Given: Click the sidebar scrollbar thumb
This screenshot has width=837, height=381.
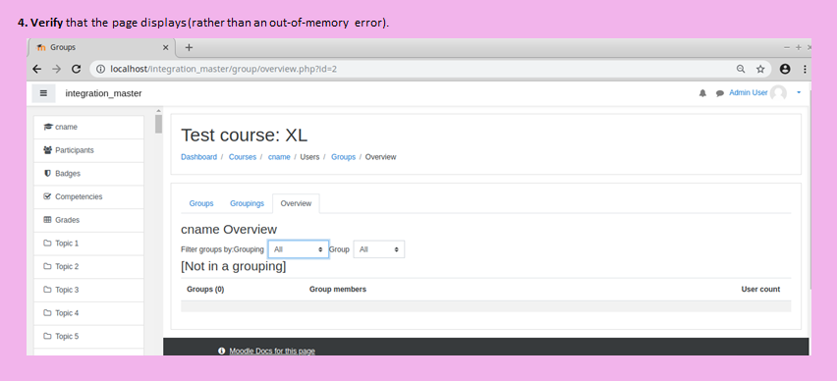Looking at the screenshot, I should point(158,124).
